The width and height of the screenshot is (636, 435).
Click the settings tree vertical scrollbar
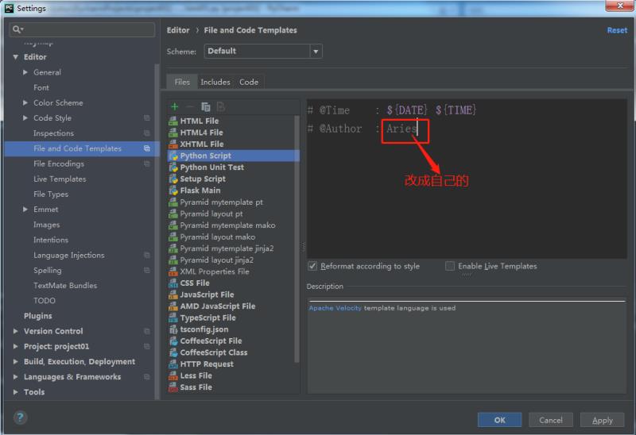click(157, 231)
